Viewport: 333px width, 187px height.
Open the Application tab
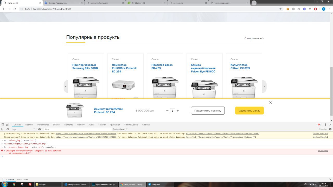[x=115, y=125]
